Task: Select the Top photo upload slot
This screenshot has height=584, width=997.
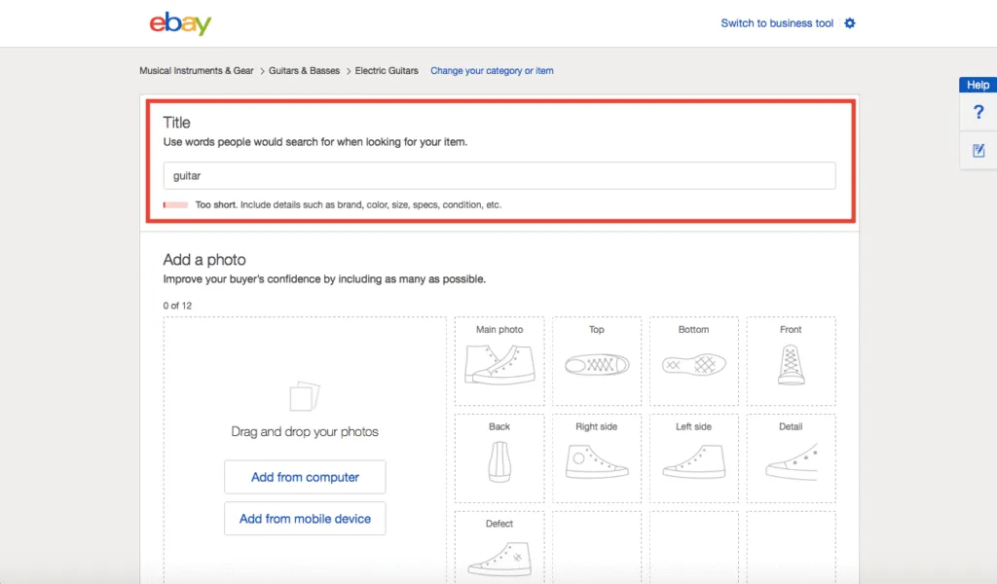Action: pos(597,360)
